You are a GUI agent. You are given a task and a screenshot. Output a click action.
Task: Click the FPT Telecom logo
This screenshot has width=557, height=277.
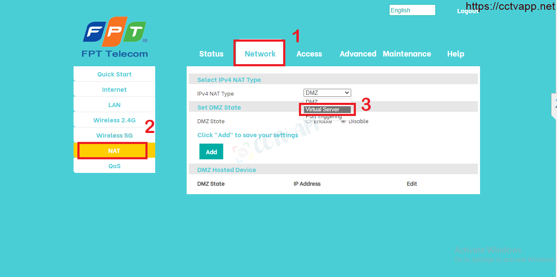[x=115, y=37]
